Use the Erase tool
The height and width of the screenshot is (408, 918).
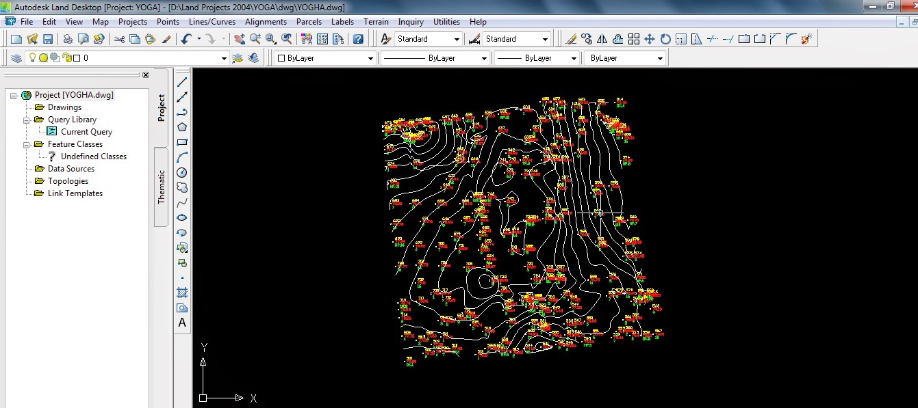tap(572, 39)
